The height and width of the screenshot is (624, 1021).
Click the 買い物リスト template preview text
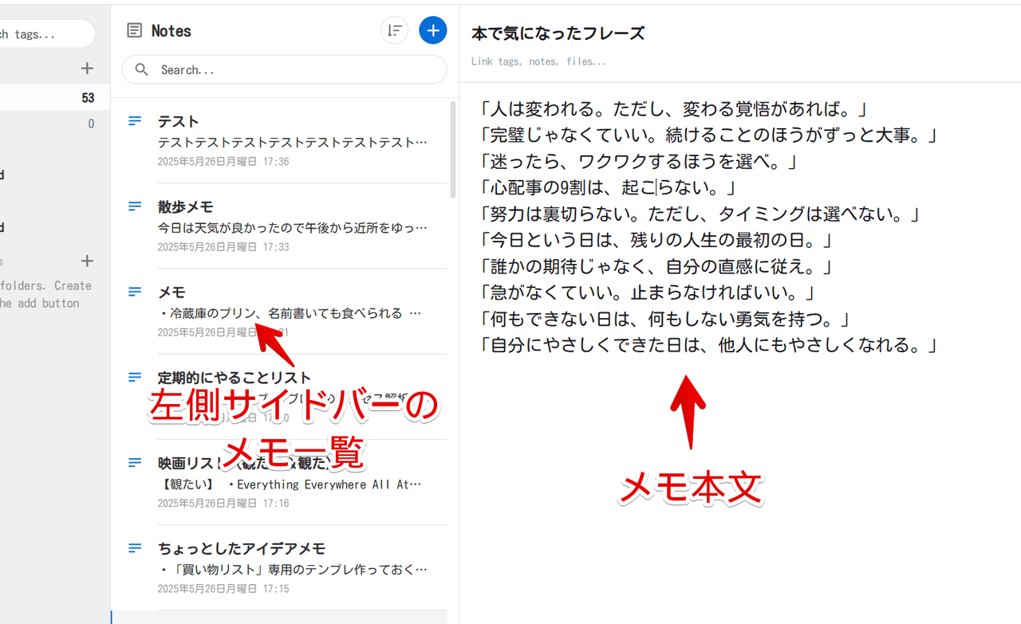(x=293, y=569)
